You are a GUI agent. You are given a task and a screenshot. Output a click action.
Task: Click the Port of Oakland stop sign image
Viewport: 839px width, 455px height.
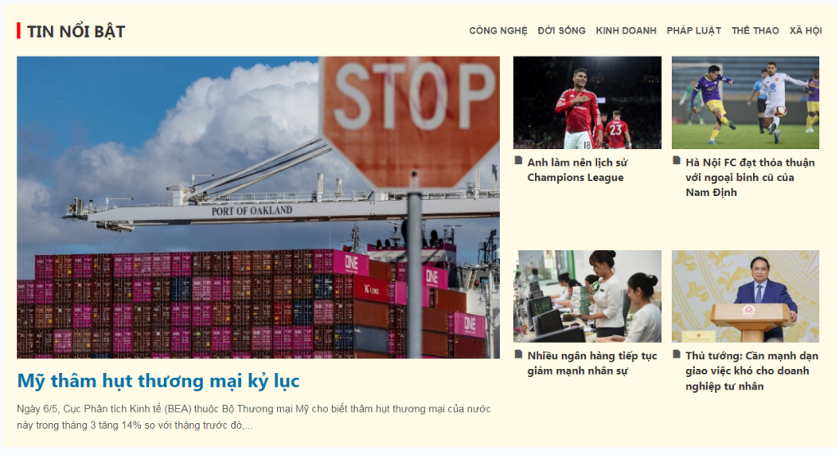(258, 207)
